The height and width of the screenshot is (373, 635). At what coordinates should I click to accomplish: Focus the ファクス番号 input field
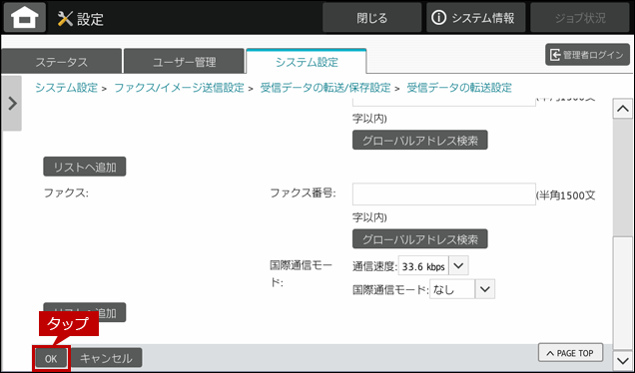[444, 194]
